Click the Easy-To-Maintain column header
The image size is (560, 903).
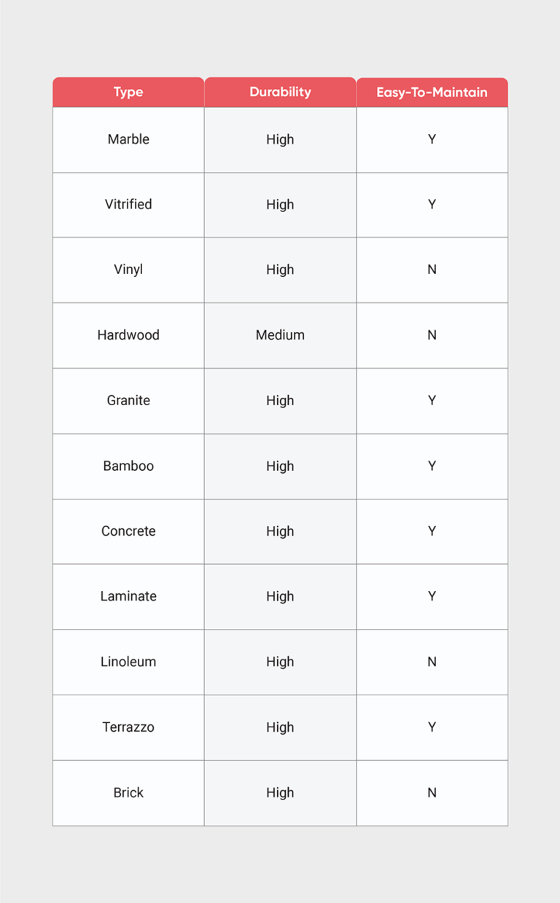point(432,93)
